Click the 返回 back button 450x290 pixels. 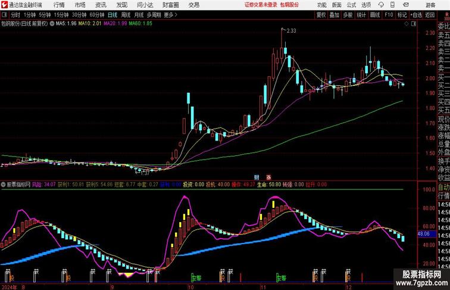coord(430,15)
